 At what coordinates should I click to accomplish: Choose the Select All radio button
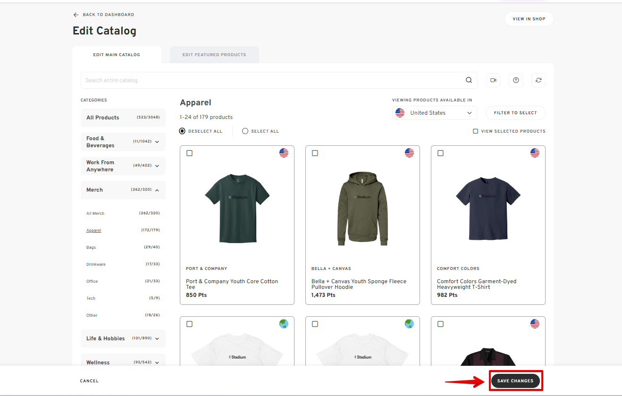[x=245, y=131]
